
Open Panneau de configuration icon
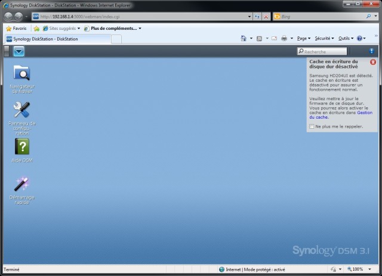[x=21, y=110]
